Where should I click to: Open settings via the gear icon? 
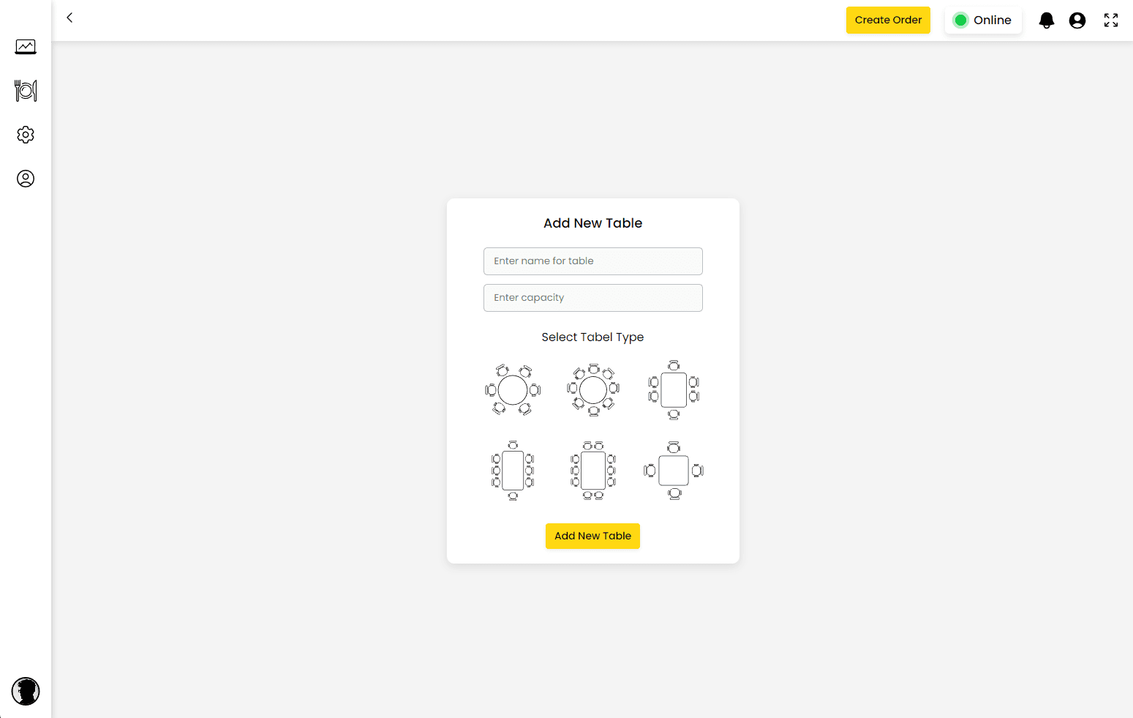pyautogui.click(x=26, y=135)
